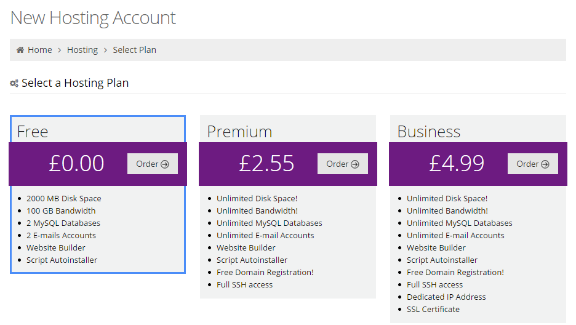Click '2 MySQL Databases' feature
This screenshot has height=325, width=576.
point(63,223)
